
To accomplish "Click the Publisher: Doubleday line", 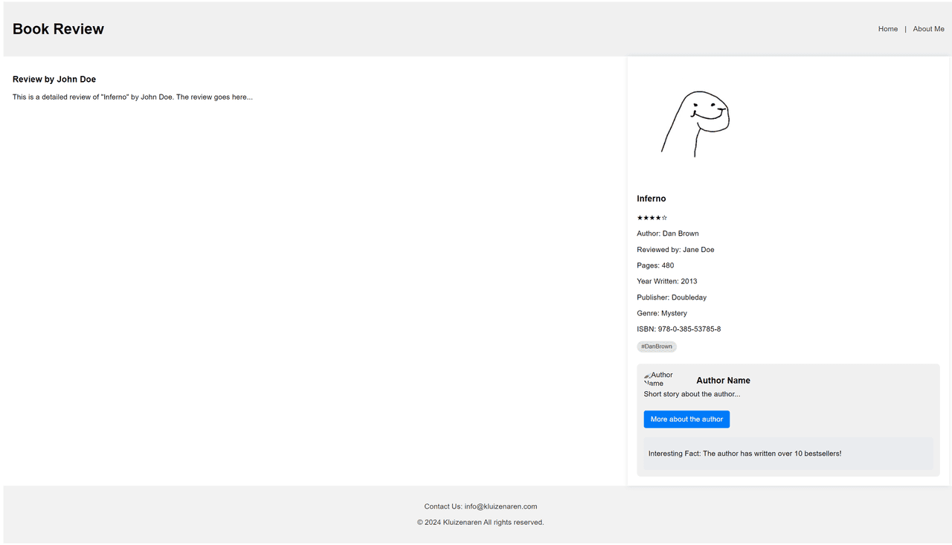I will [672, 297].
